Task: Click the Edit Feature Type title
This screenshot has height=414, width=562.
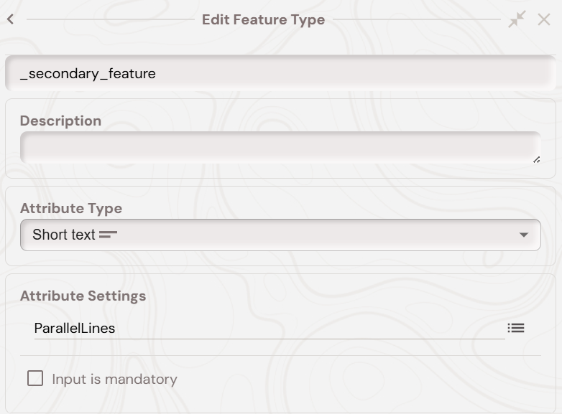Action: tap(263, 19)
